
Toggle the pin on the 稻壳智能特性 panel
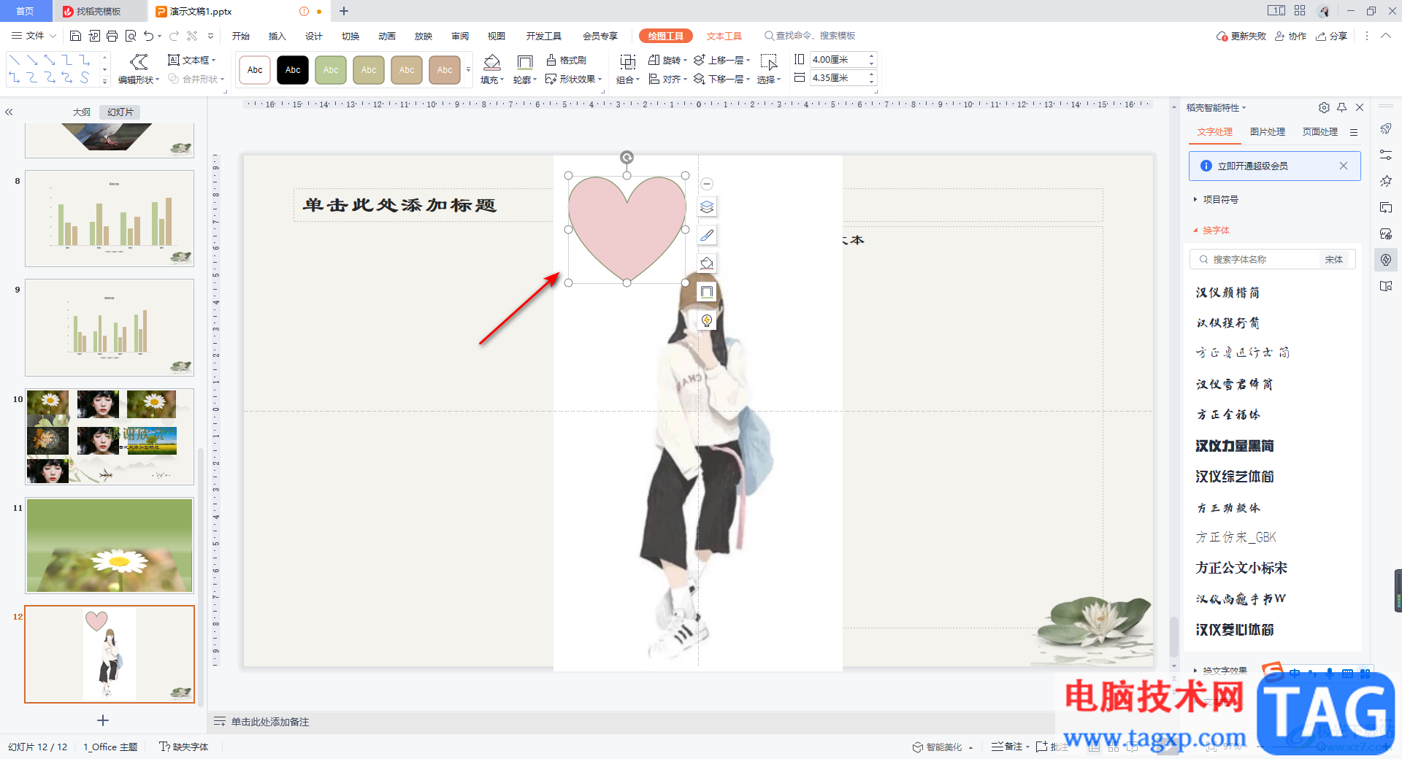click(1341, 107)
